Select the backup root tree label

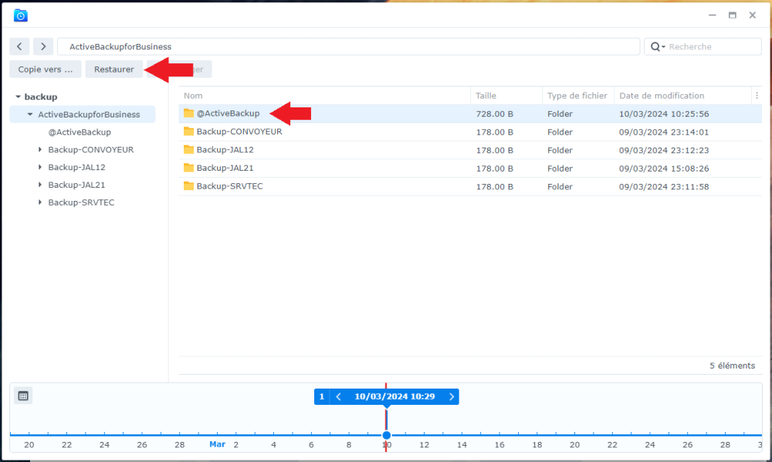(x=41, y=97)
